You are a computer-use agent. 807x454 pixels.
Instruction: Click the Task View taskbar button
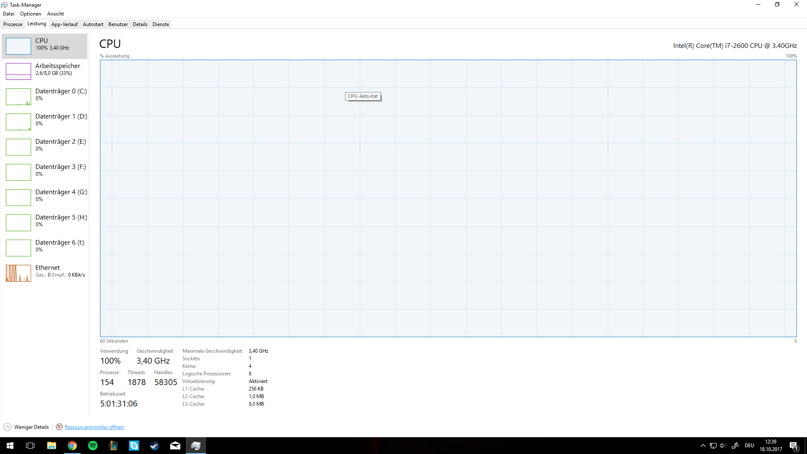[30, 446]
